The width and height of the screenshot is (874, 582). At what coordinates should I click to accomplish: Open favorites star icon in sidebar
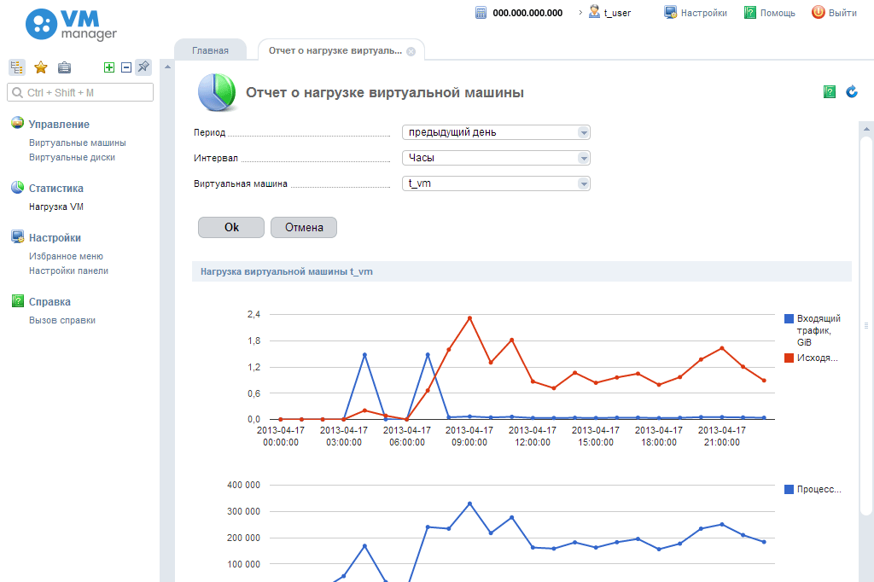(41, 67)
